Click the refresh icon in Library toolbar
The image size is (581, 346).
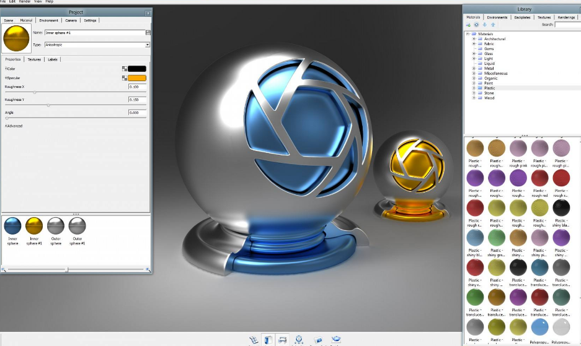coord(476,25)
